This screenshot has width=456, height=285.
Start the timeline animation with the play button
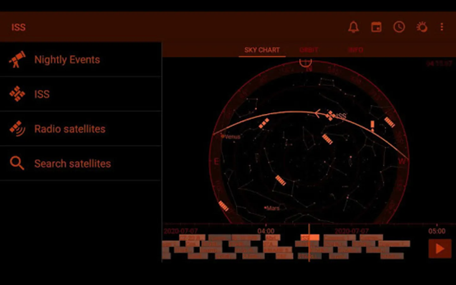pyautogui.click(x=440, y=249)
